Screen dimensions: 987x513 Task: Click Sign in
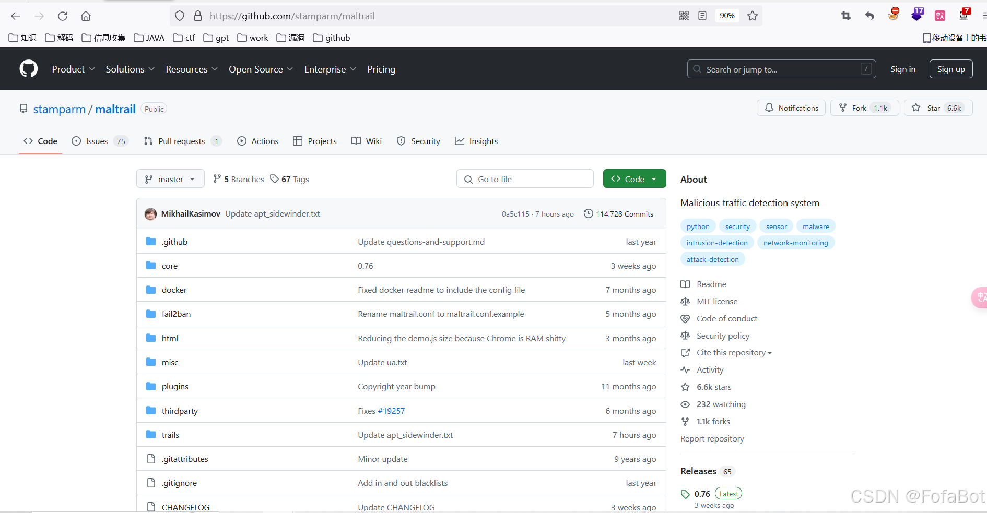902,69
